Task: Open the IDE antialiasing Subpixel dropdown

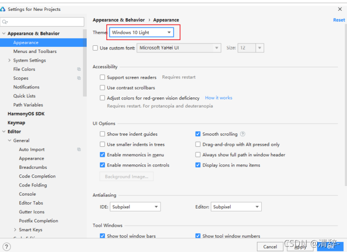Action: (135, 207)
